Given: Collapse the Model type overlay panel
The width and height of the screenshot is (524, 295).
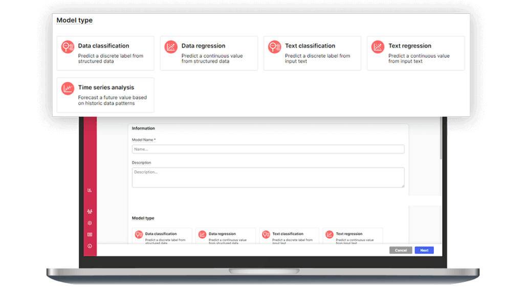Looking at the screenshot, I should click(x=75, y=20).
